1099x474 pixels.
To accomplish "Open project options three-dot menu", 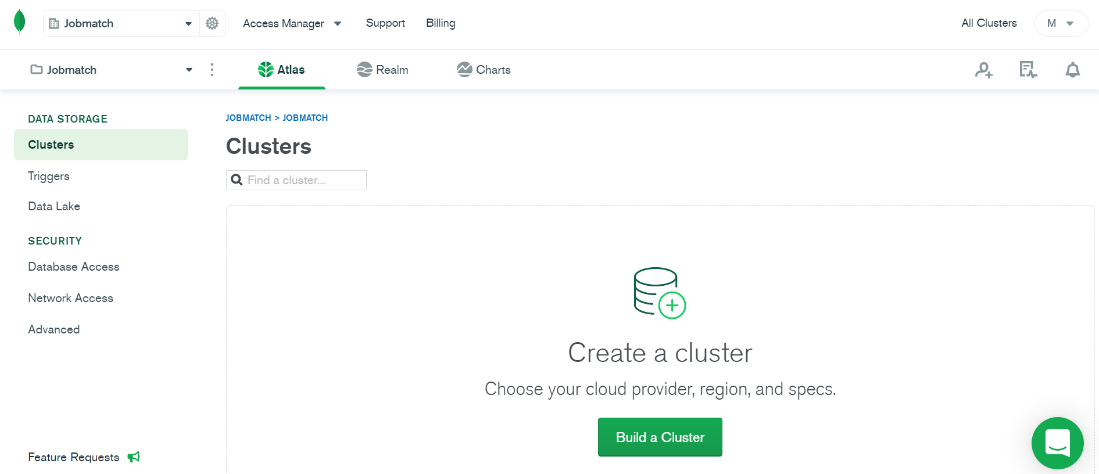I will pos(212,70).
